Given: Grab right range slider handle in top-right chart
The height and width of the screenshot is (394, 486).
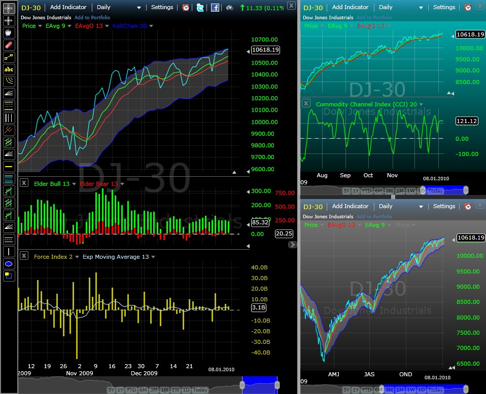Looking at the screenshot, I should (466, 190).
